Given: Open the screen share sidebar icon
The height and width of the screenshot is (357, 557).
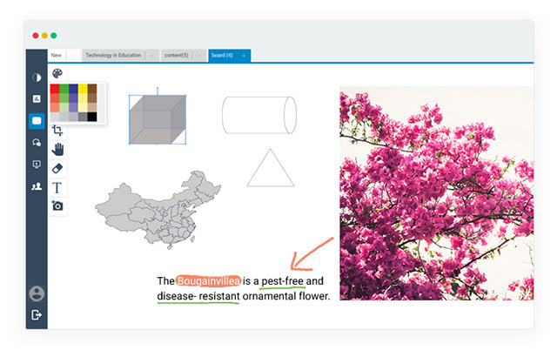Looking at the screenshot, I should (37, 165).
